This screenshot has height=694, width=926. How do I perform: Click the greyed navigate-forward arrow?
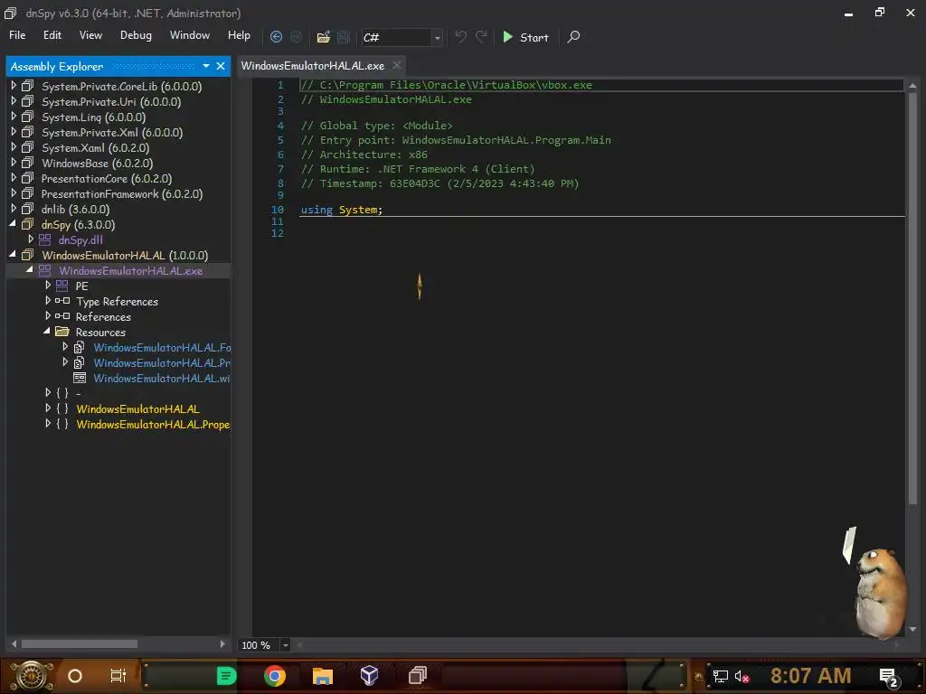pyautogui.click(x=296, y=36)
